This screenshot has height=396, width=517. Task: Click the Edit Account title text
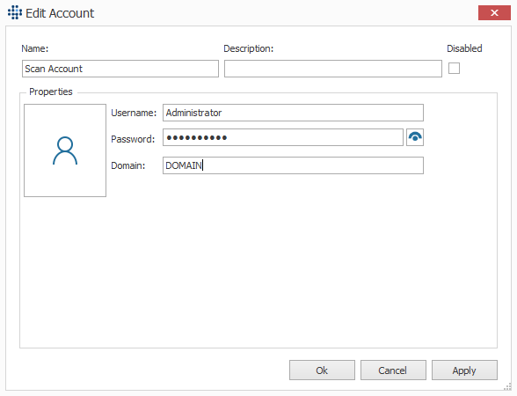(60, 13)
